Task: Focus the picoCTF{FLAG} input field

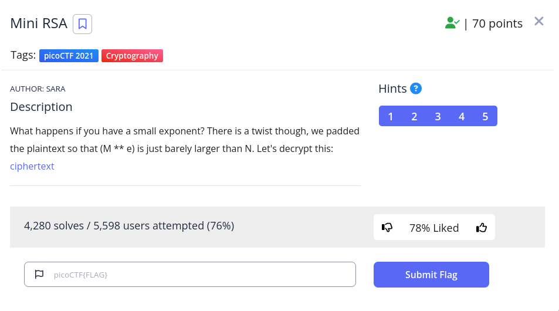Action: (199, 274)
